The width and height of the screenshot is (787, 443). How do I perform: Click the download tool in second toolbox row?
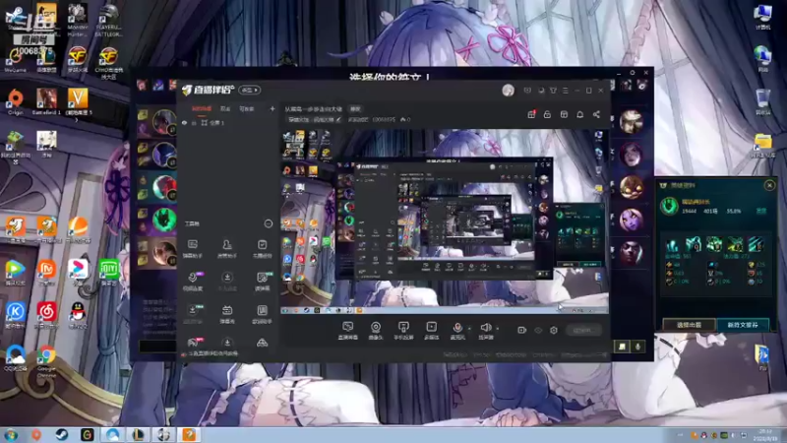click(227, 282)
